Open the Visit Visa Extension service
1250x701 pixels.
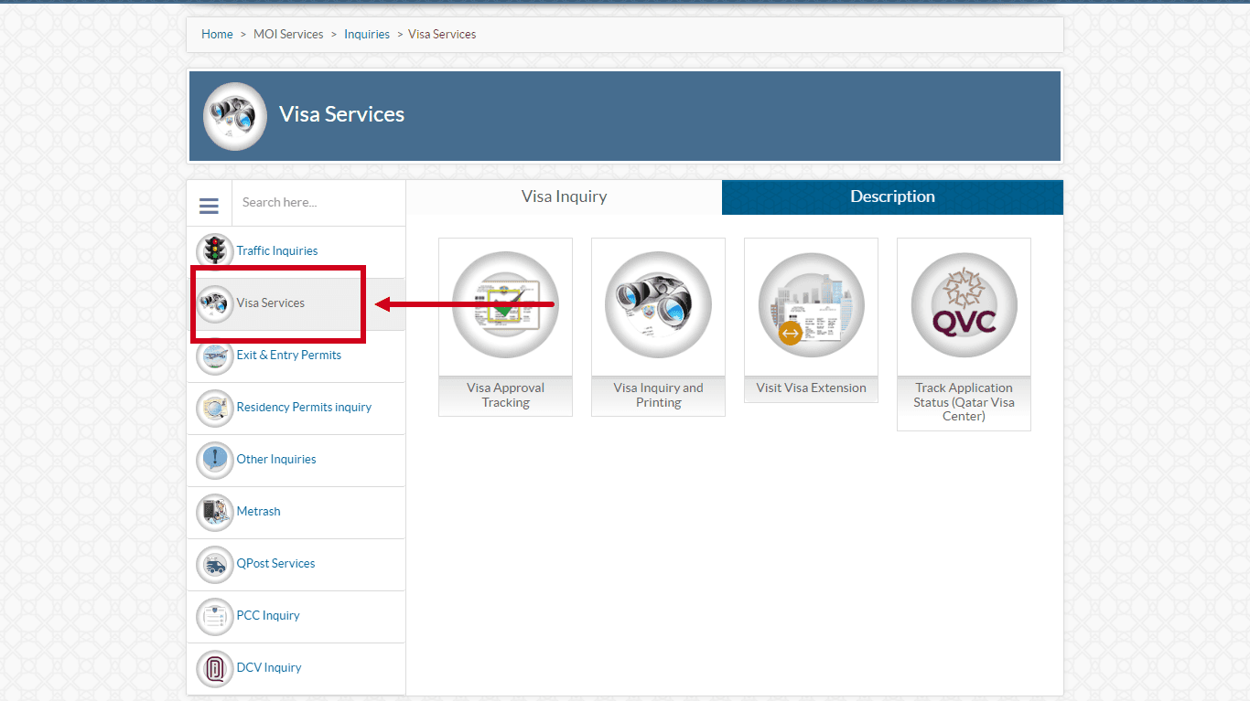(811, 306)
